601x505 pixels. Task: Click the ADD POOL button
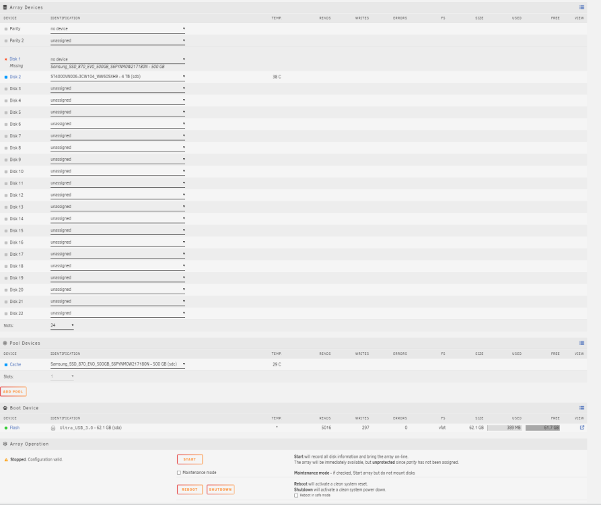(13, 391)
